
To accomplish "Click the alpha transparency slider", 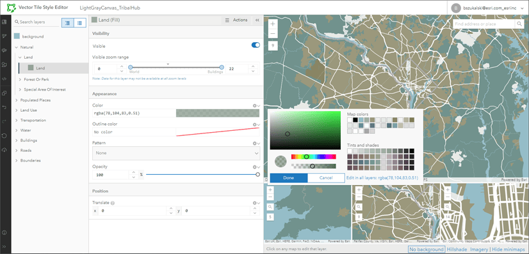I will click(x=314, y=166).
